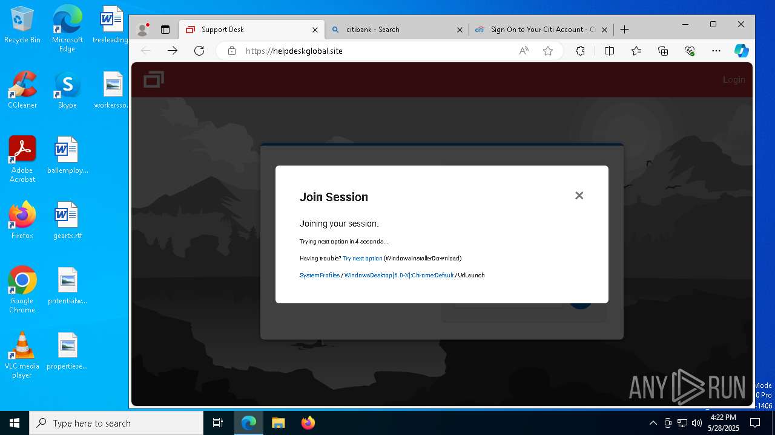Click the Login link on Support Desk page

[x=734, y=80]
